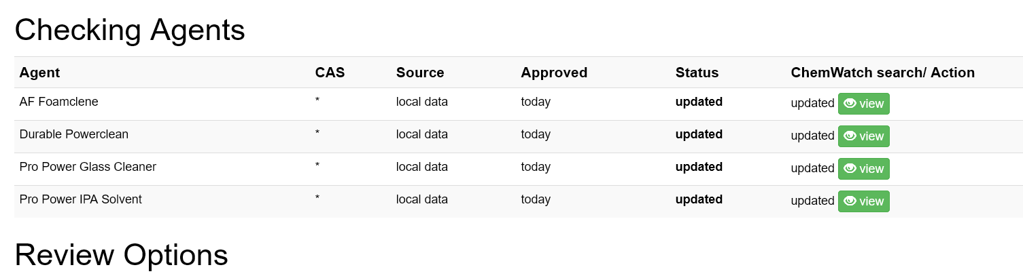Select the Source column header
1023x278 pixels.
click(420, 73)
